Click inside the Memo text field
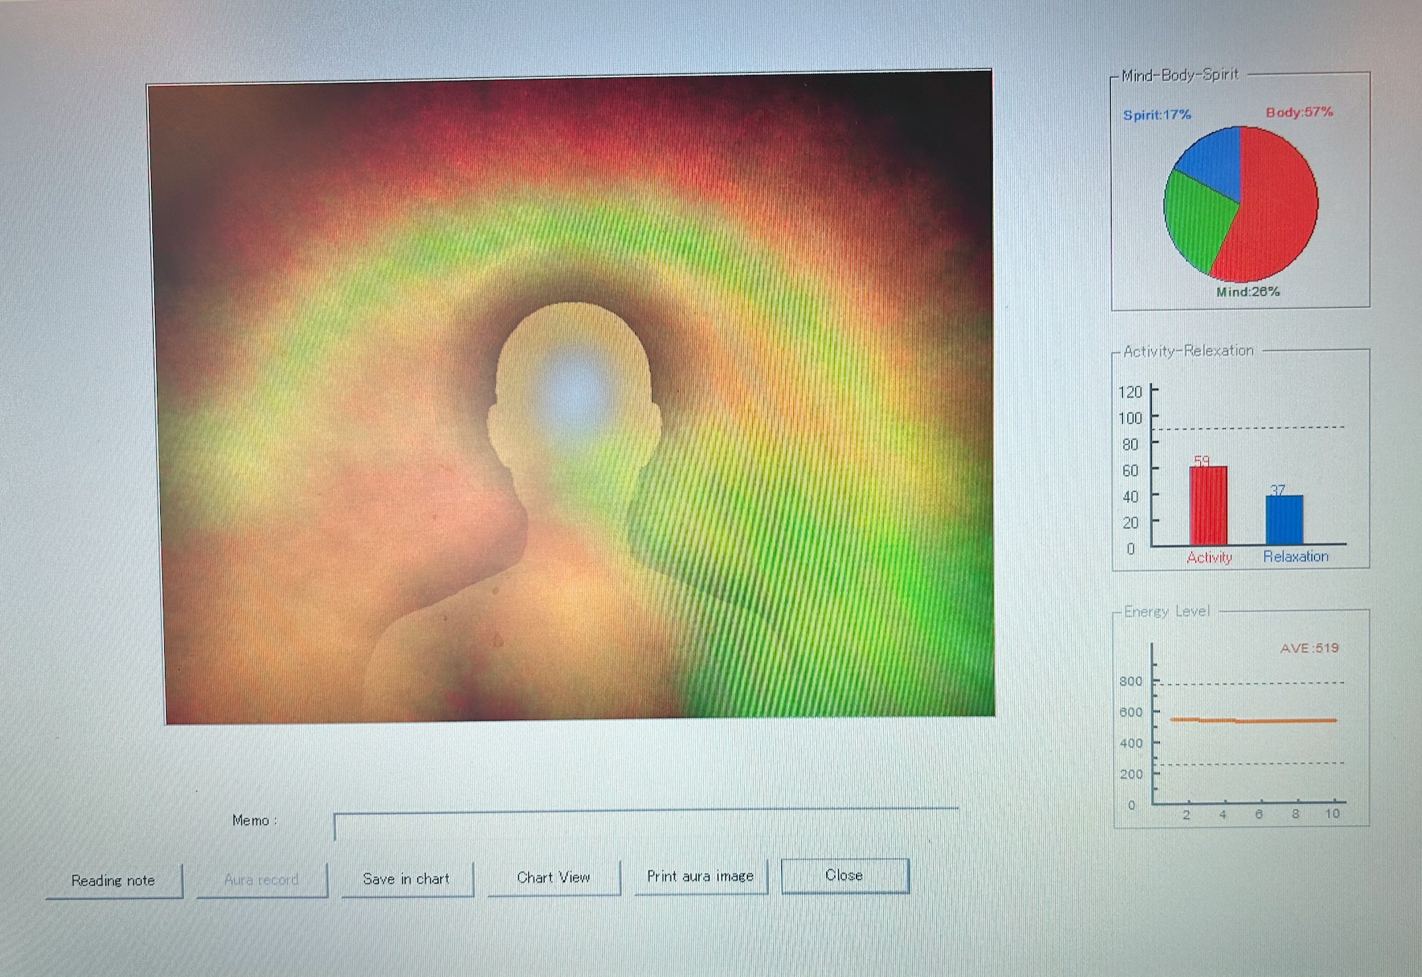Viewport: 1422px width, 977px height. 645,825
